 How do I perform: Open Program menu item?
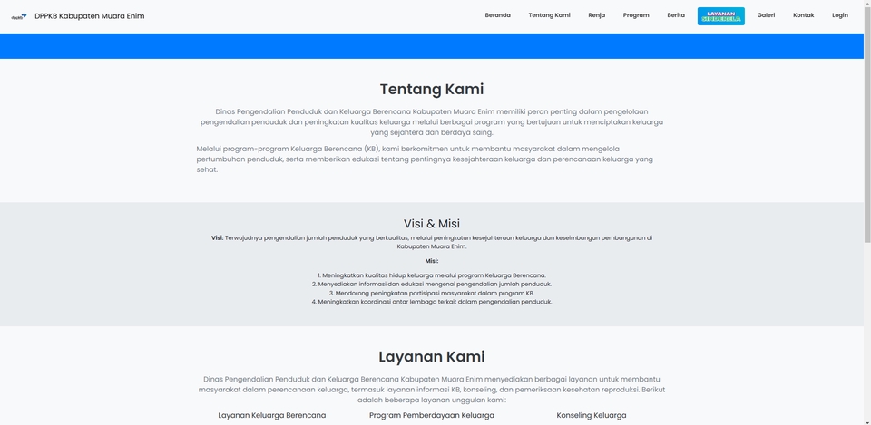point(635,15)
